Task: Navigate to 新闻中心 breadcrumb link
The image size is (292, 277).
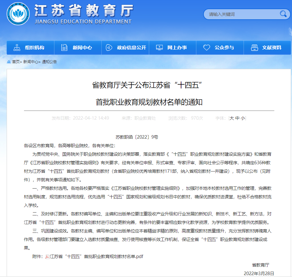Action: [x=31, y=62]
